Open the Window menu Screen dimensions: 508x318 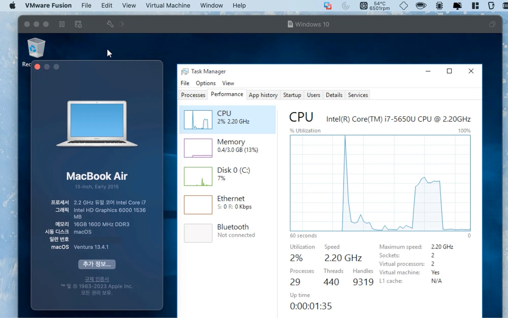(x=211, y=5)
